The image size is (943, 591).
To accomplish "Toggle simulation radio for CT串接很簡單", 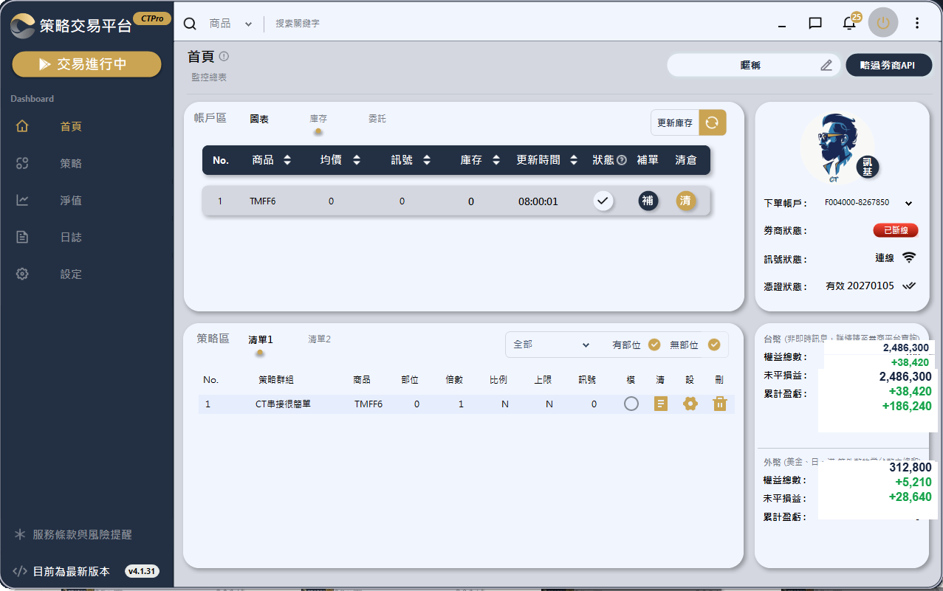I will pos(631,404).
